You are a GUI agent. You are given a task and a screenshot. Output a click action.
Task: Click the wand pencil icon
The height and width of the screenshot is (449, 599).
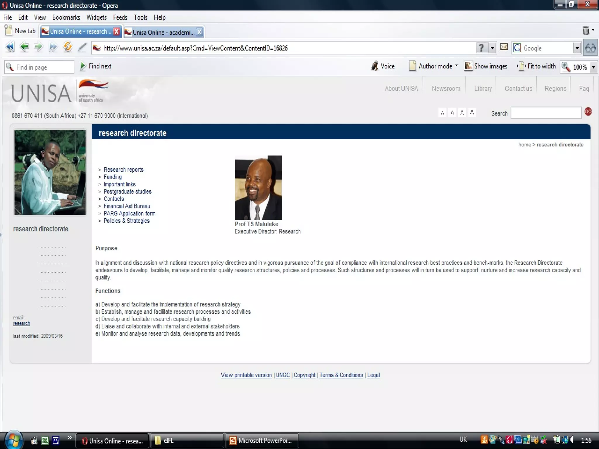82,47
